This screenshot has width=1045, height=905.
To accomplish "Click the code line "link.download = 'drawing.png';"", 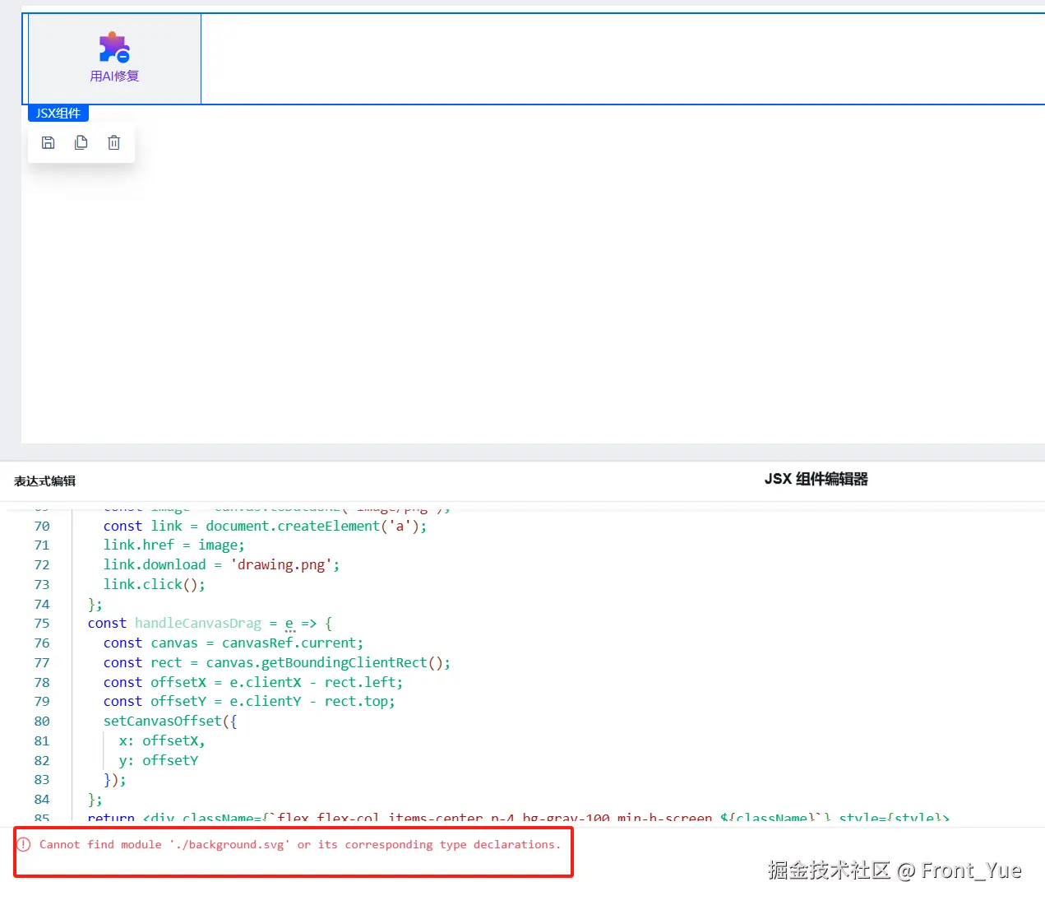I will [x=221, y=564].
